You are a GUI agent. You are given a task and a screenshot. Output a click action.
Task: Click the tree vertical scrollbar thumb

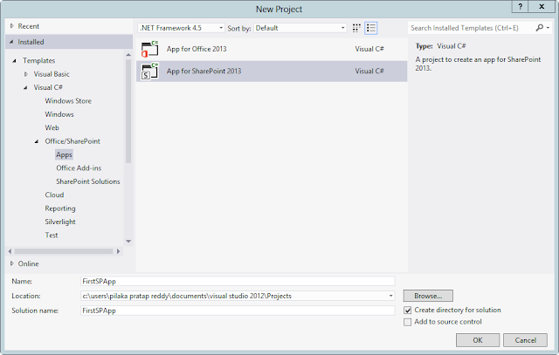click(128, 111)
